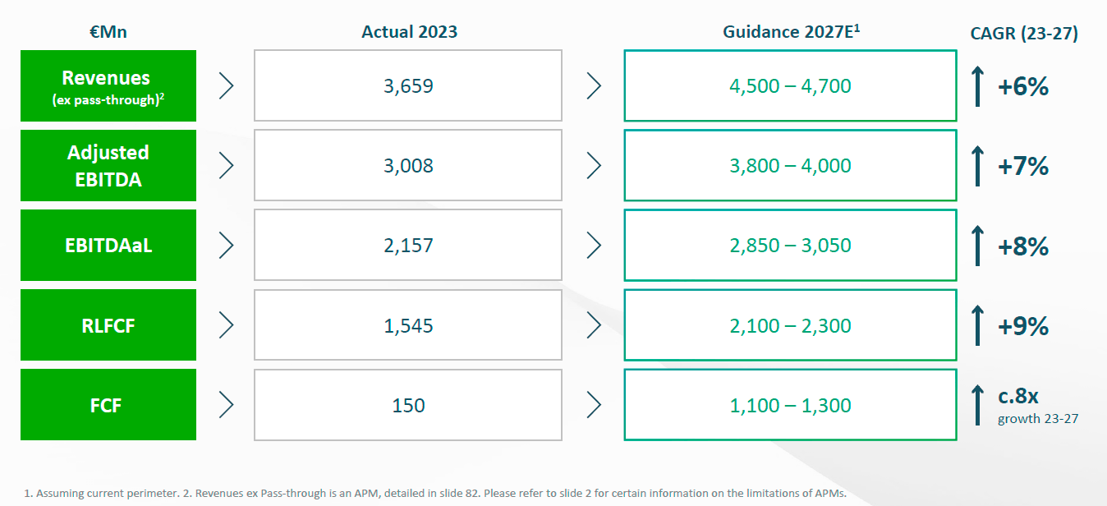Click the up arrow beside +9% CAGR
This screenshot has width=1107, height=506.
(x=977, y=325)
